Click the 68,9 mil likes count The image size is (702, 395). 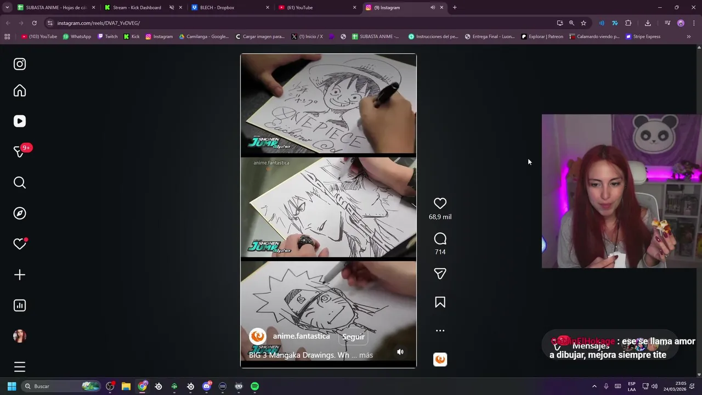coord(440,217)
